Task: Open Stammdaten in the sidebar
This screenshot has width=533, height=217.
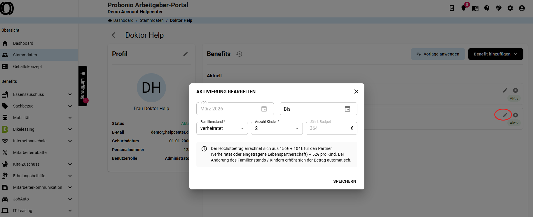Action: point(39,55)
